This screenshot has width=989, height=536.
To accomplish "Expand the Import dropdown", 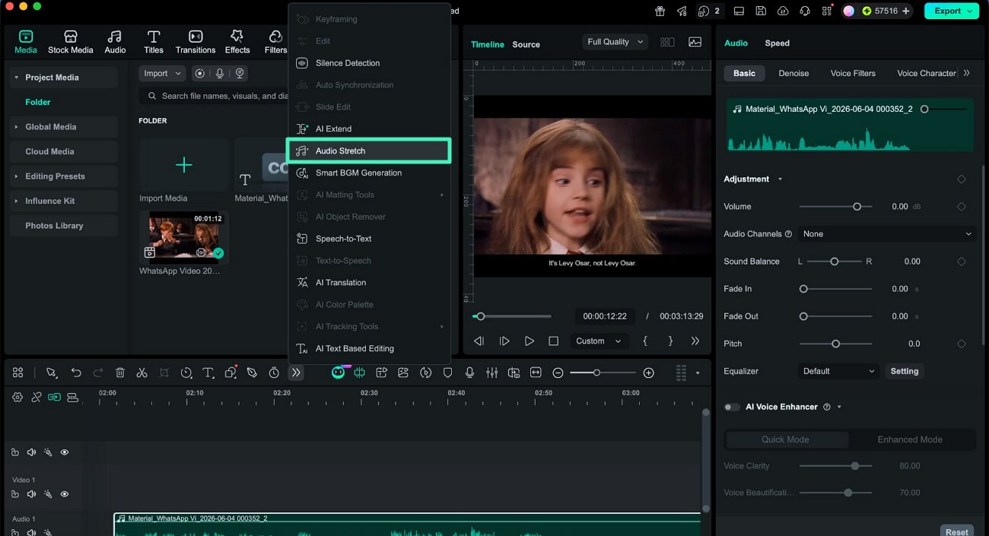I will click(162, 73).
